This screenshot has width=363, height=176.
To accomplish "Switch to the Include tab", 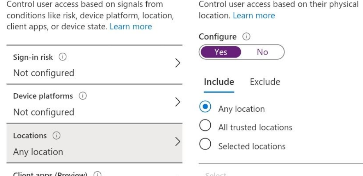I will 219,82.
